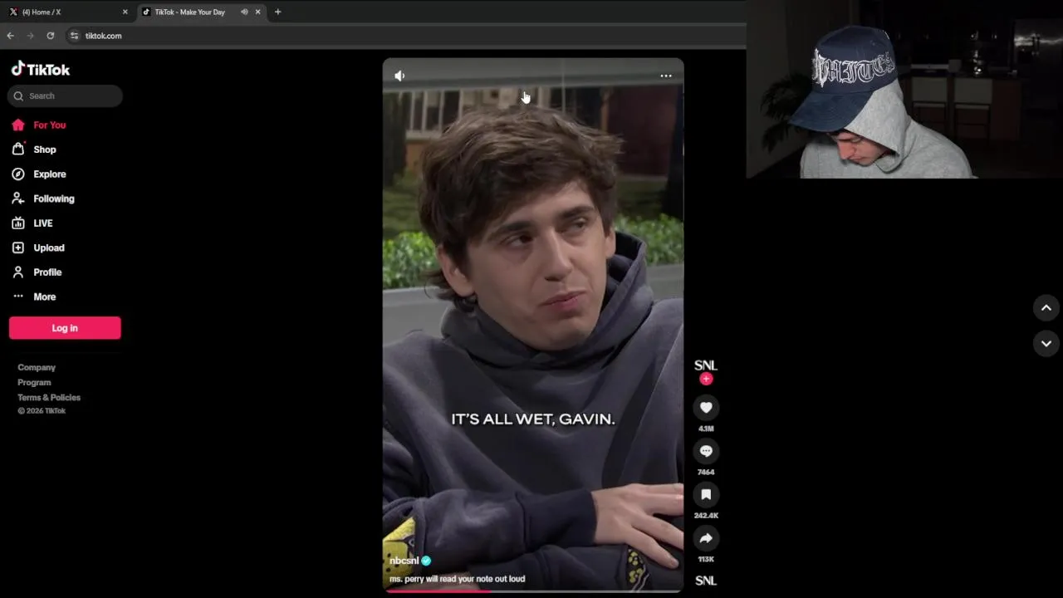This screenshot has width=1063, height=598.
Task: Click the 242.4K saves count
Action: 706,516
